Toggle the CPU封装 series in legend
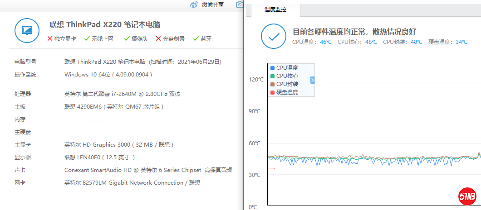This screenshot has height=210, width=481. 287,84
